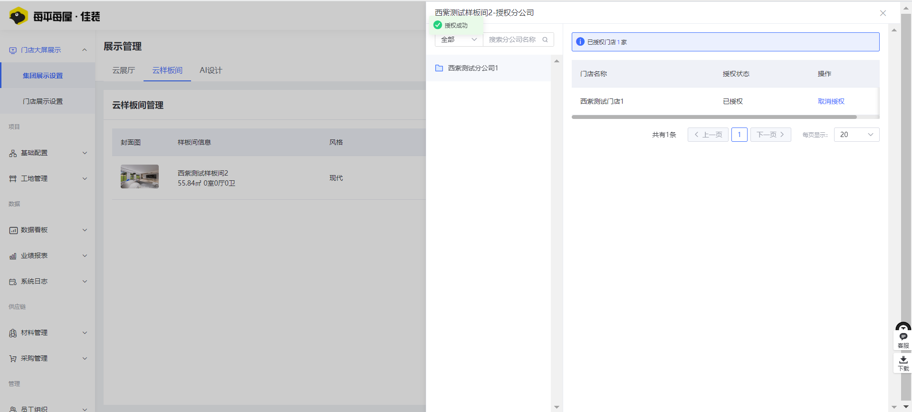Go to 上一页 previous page
The height and width of the screenshot is (412, 912).
(708, 135)
